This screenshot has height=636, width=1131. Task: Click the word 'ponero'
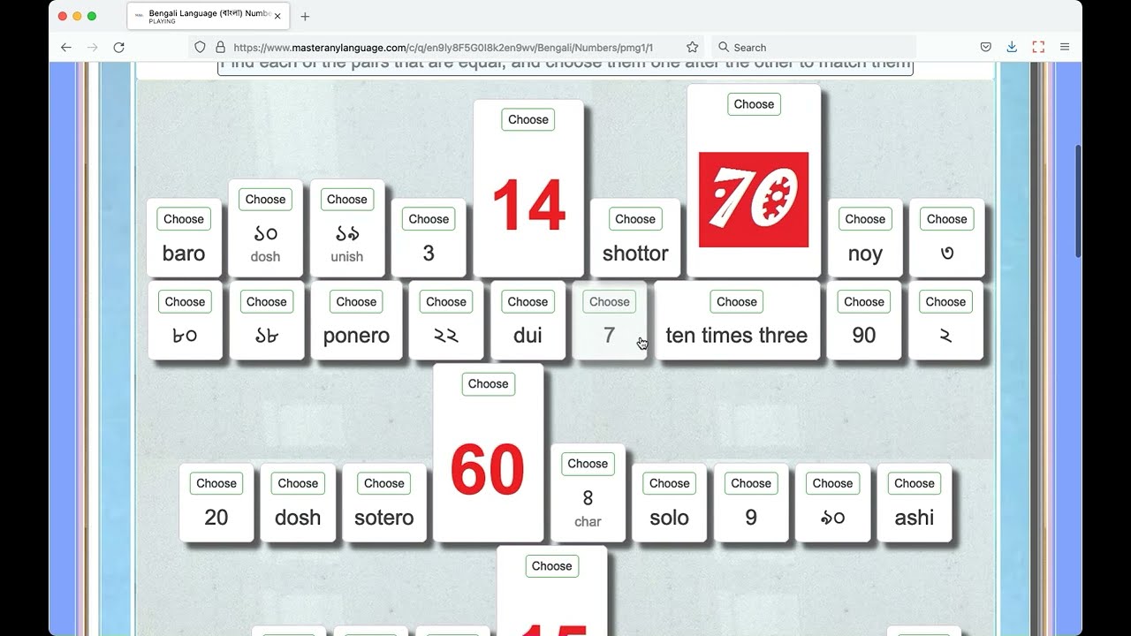pyautogui.click(x=356, y=336)
